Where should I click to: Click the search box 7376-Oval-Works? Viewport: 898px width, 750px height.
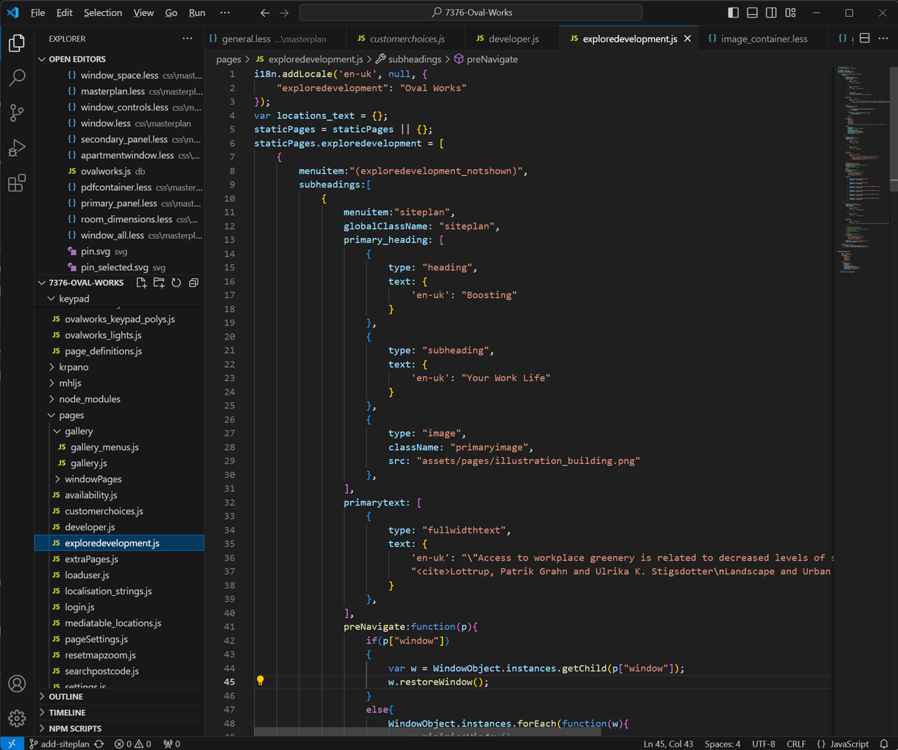click(x=470, y=12)
